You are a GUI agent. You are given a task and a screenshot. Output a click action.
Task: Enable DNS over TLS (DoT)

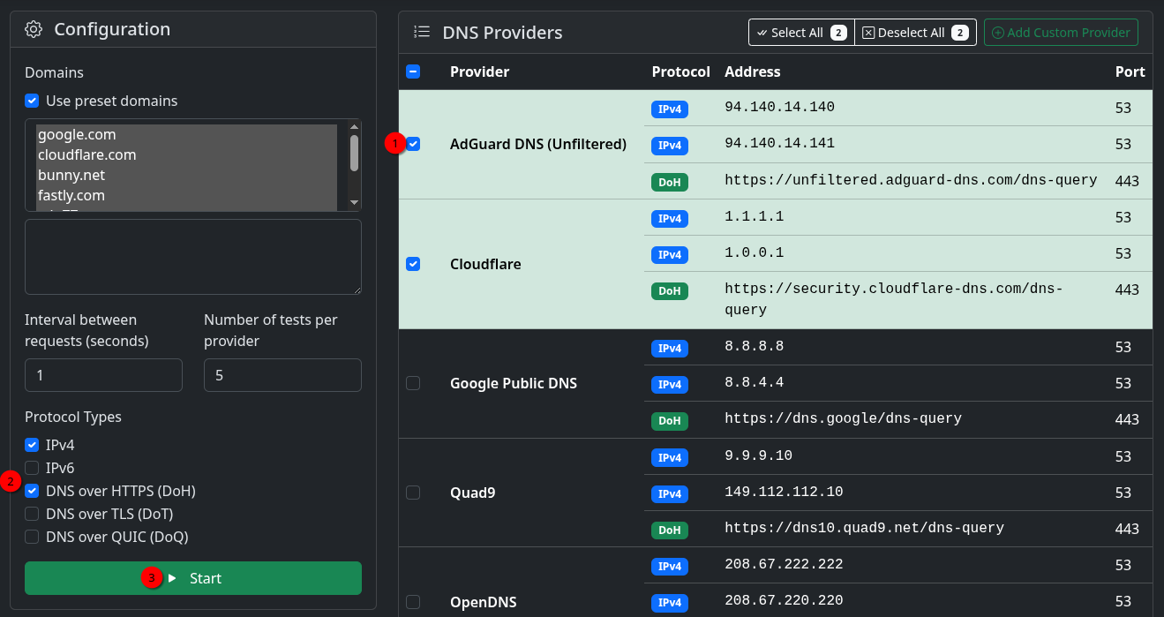32,514
